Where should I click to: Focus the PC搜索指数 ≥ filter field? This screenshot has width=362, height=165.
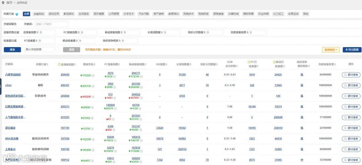click(89, 32)
